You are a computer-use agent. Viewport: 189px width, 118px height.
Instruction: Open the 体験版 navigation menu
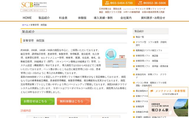pos(82,18)
